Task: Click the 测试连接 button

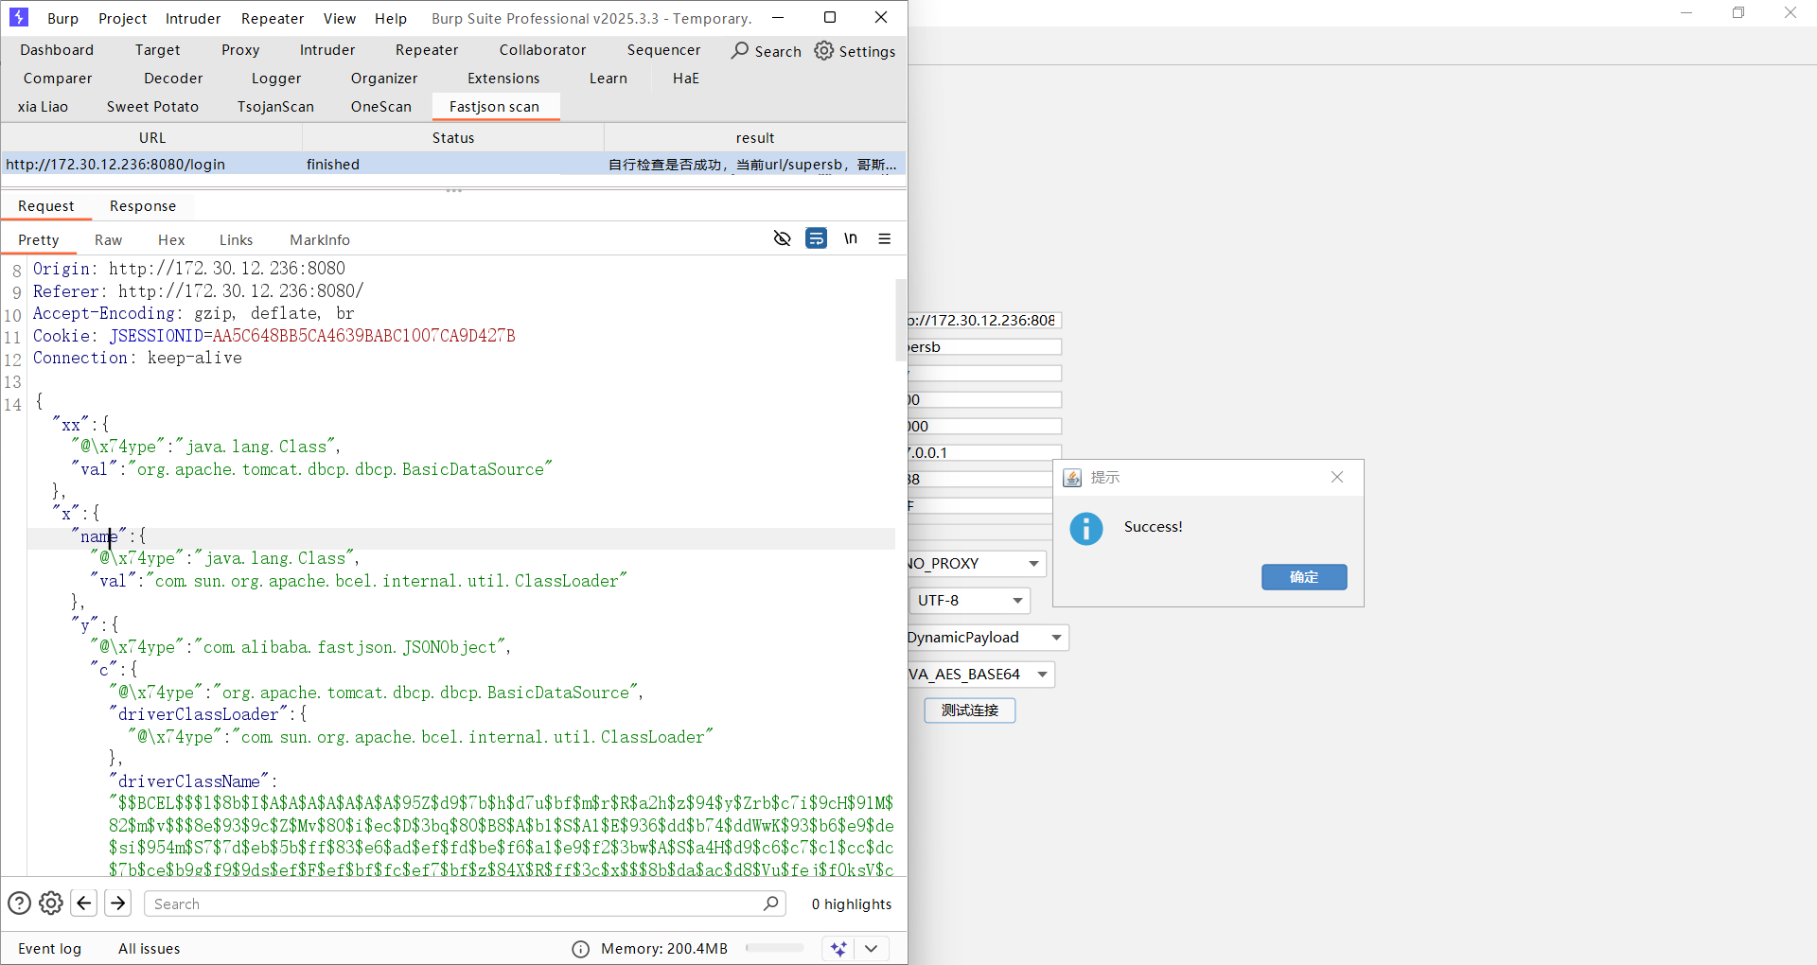Action: point(970,711)
